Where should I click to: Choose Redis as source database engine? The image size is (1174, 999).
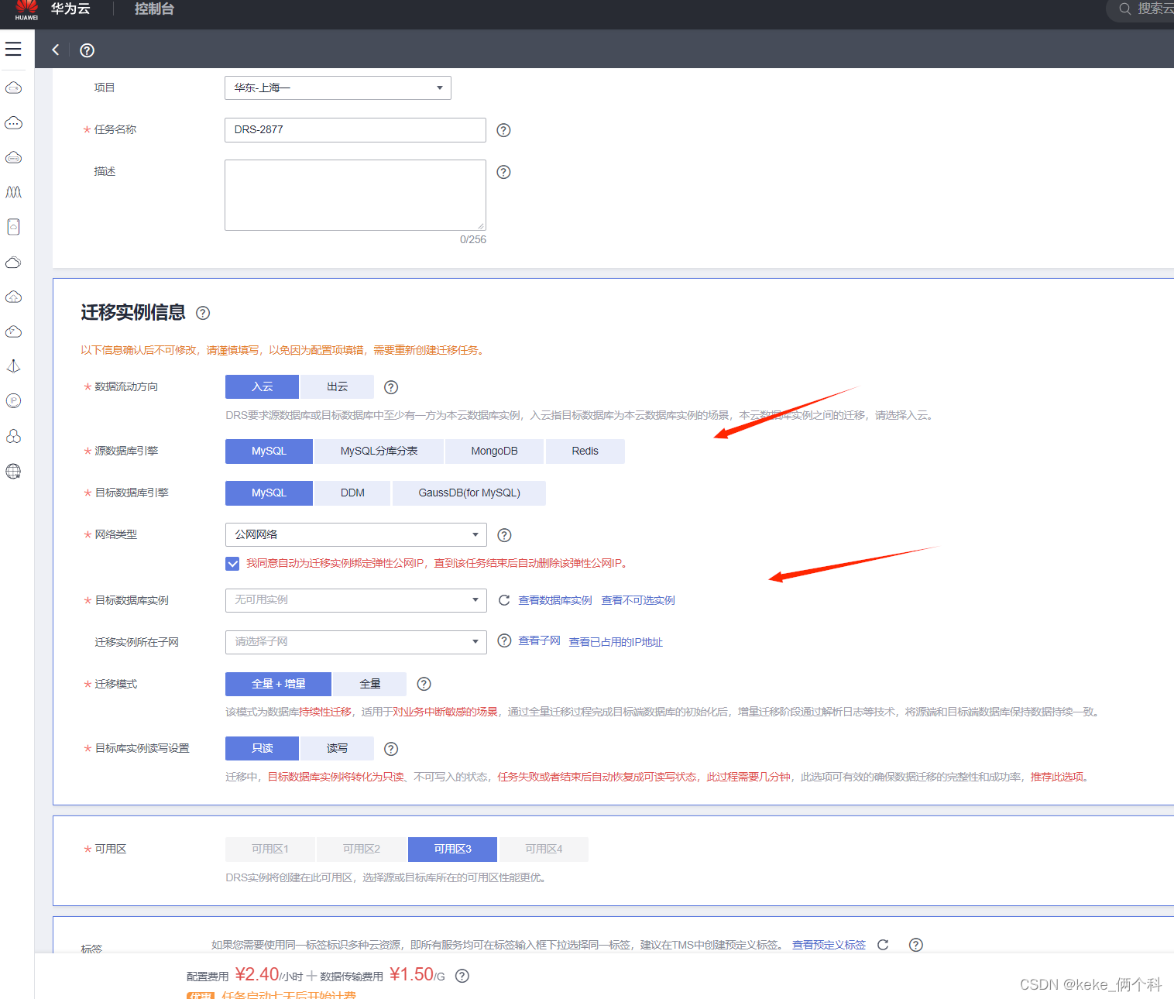[585, 451]
